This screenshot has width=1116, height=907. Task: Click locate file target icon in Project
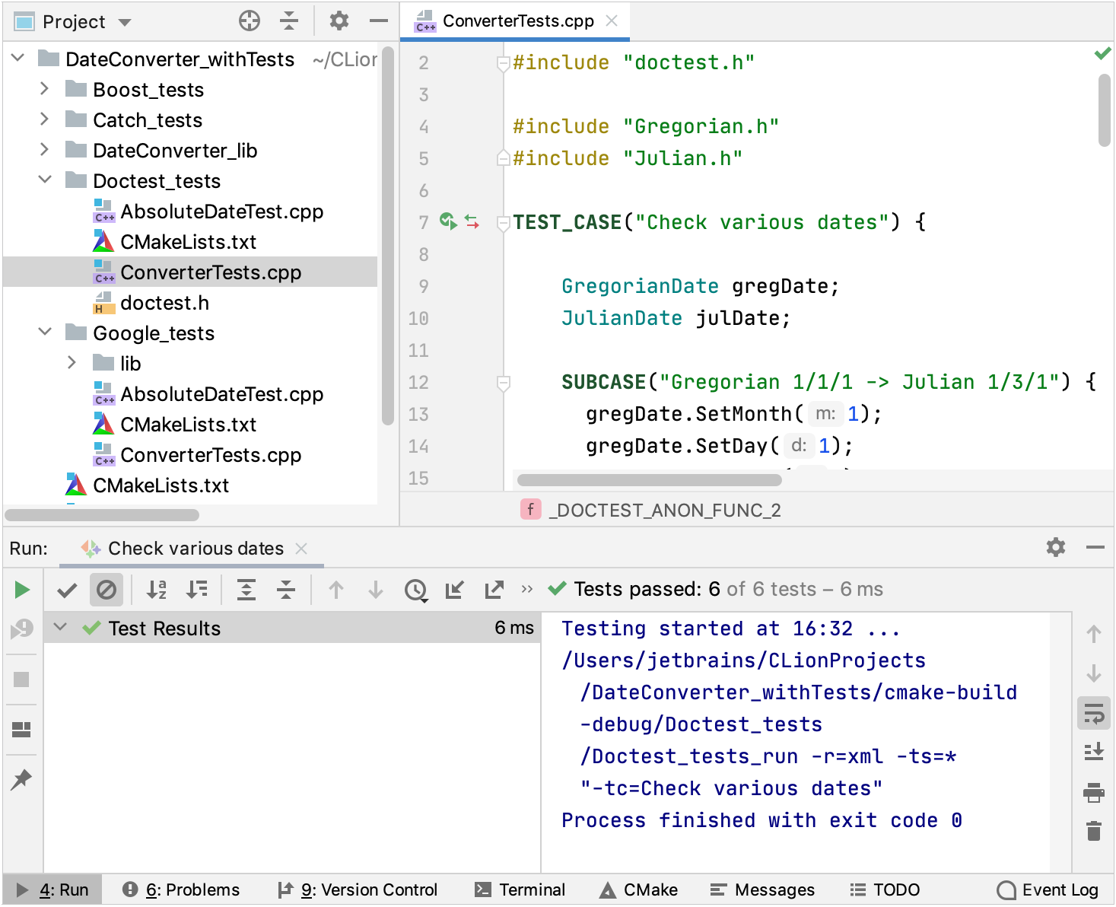tap(250, 21)
